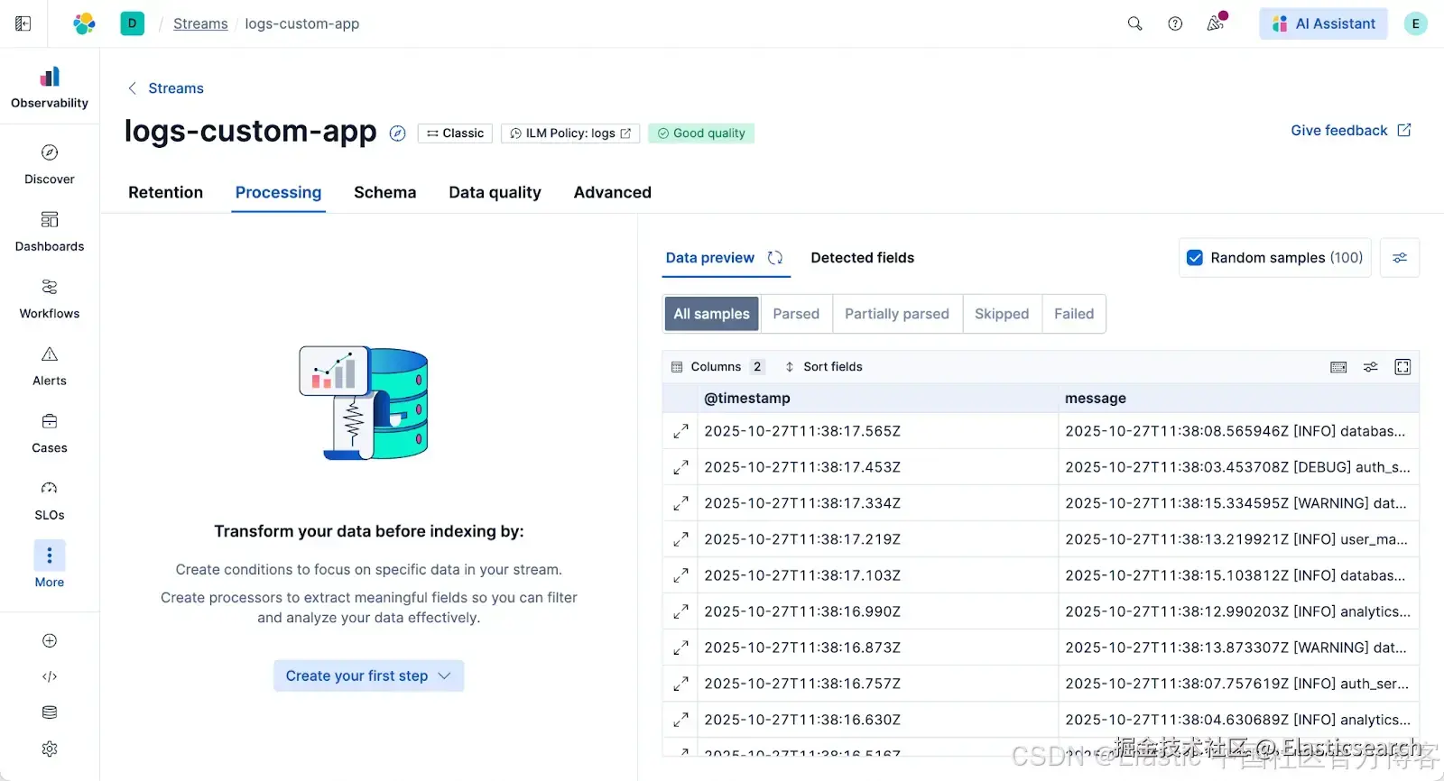Screen dimensions: 1444x781
Task: Open the AI Assistant
Action: tap(1323, 24)
